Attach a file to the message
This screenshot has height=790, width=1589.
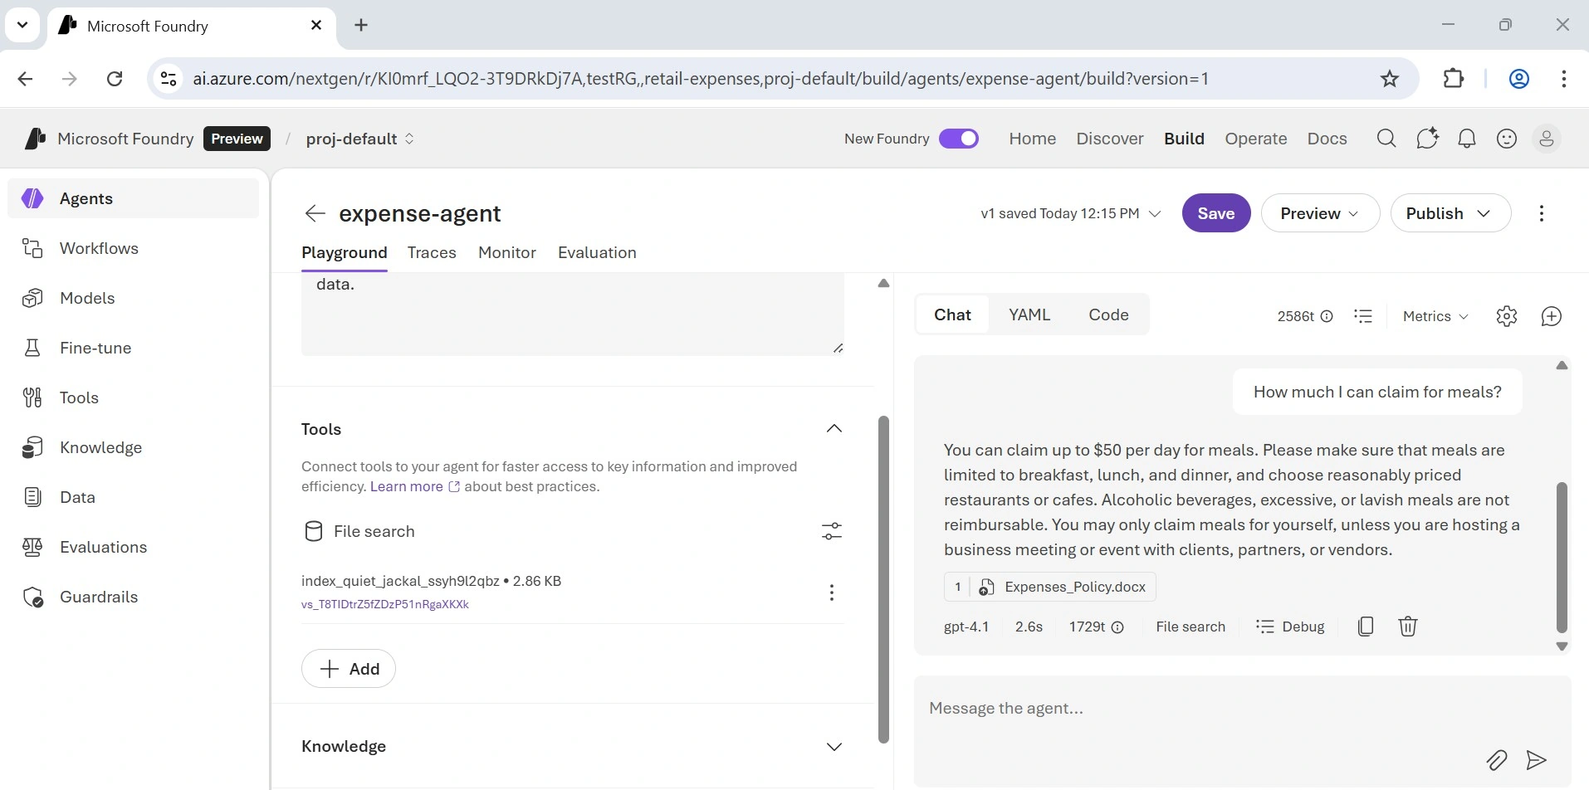1496,760
